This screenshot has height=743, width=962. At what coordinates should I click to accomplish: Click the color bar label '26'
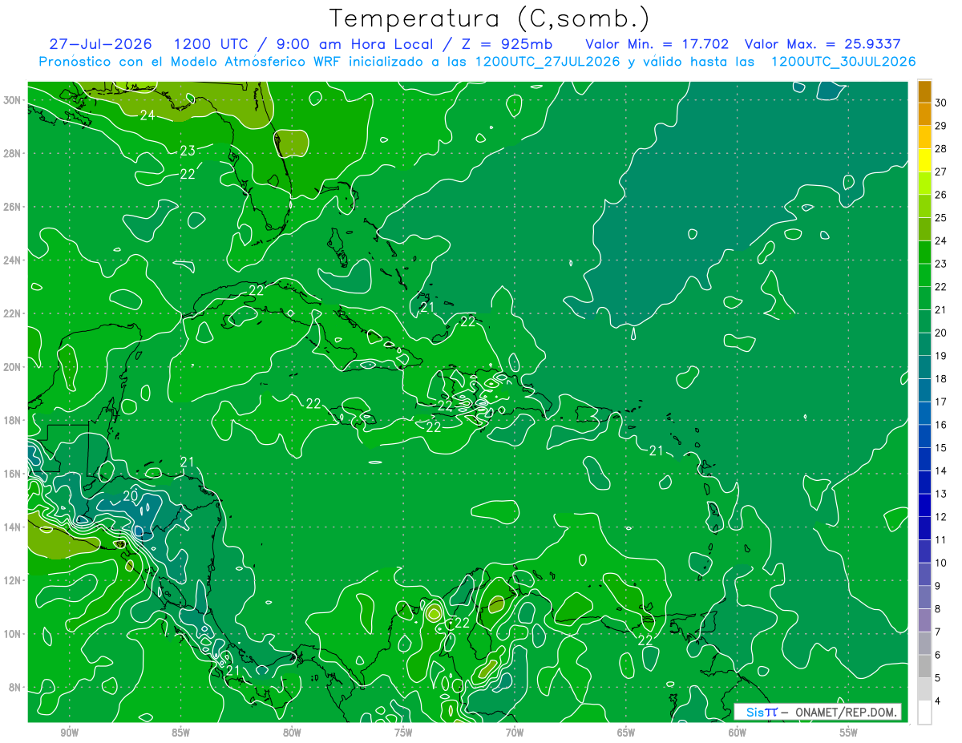tap(941, 195)
